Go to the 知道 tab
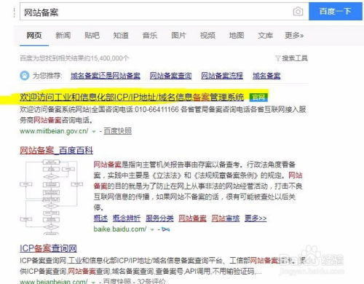 point(121,36)
